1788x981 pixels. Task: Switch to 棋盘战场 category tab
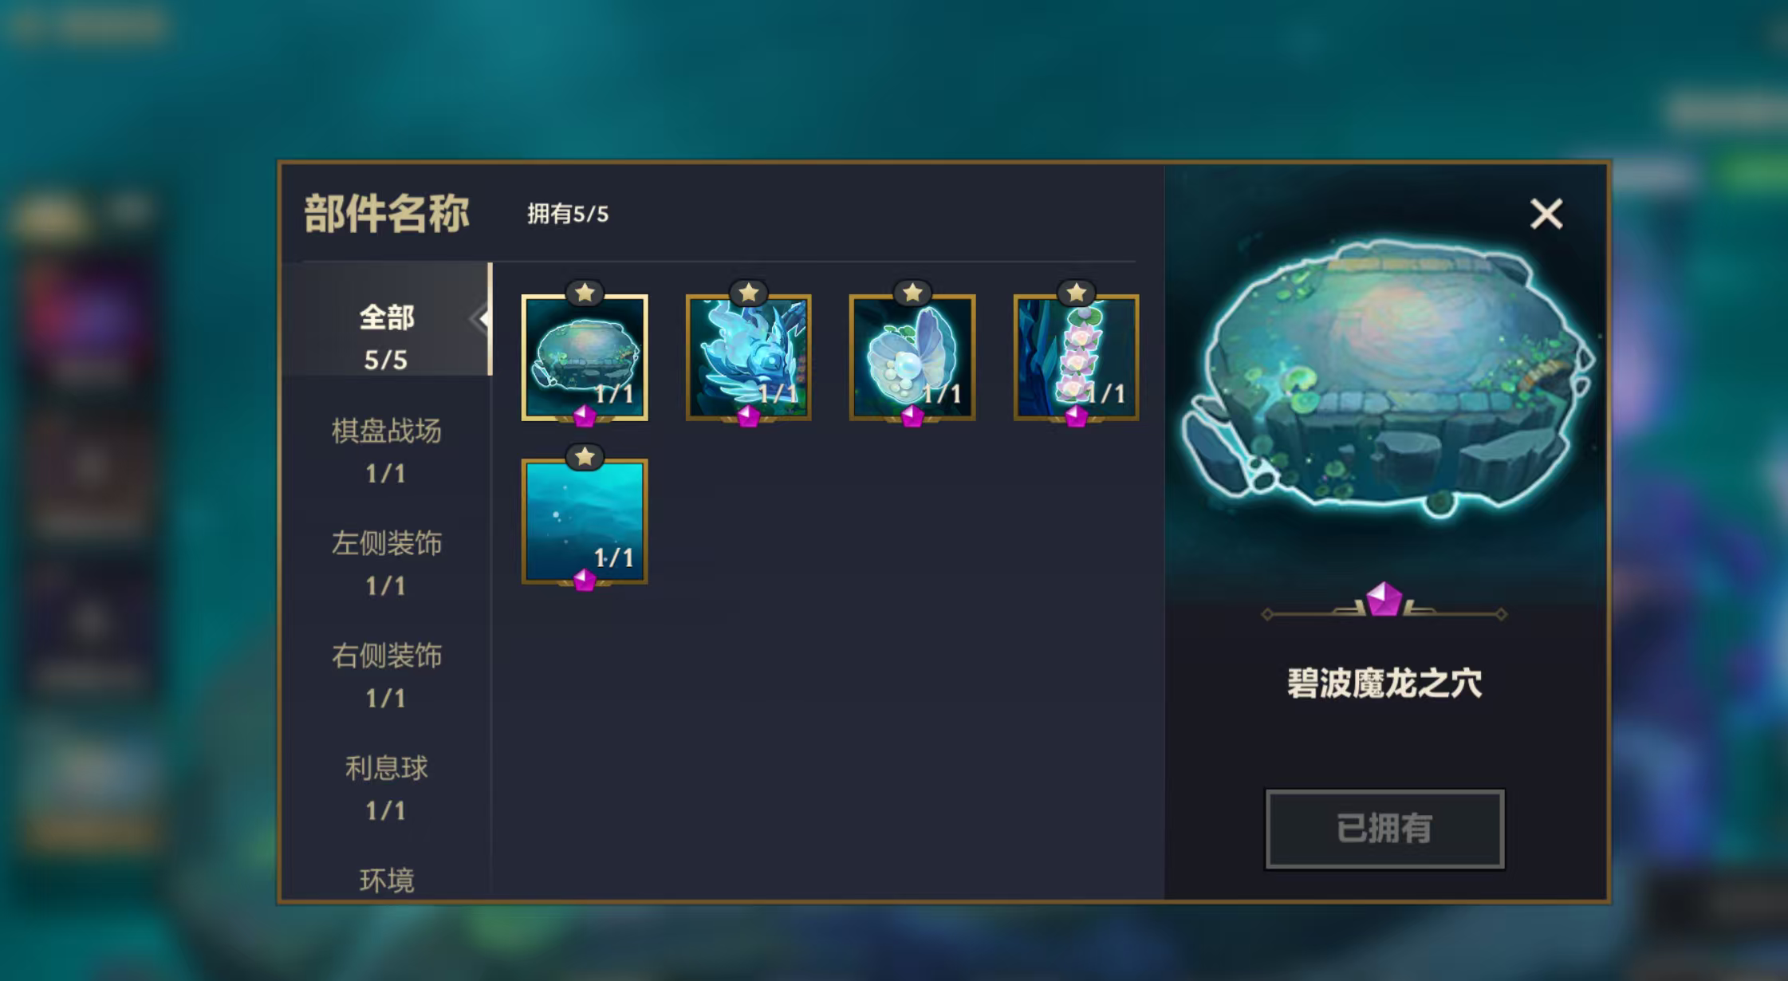click(386, 451)
